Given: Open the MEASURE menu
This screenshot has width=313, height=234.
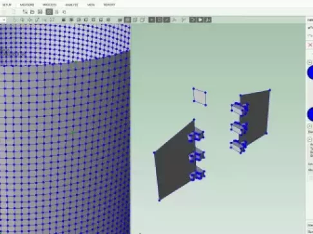Looking at the screenshot, I should (x=27, y=4).
